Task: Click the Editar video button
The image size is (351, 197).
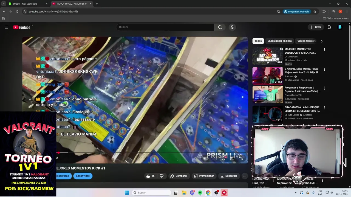Action: [x=83, y=176]
